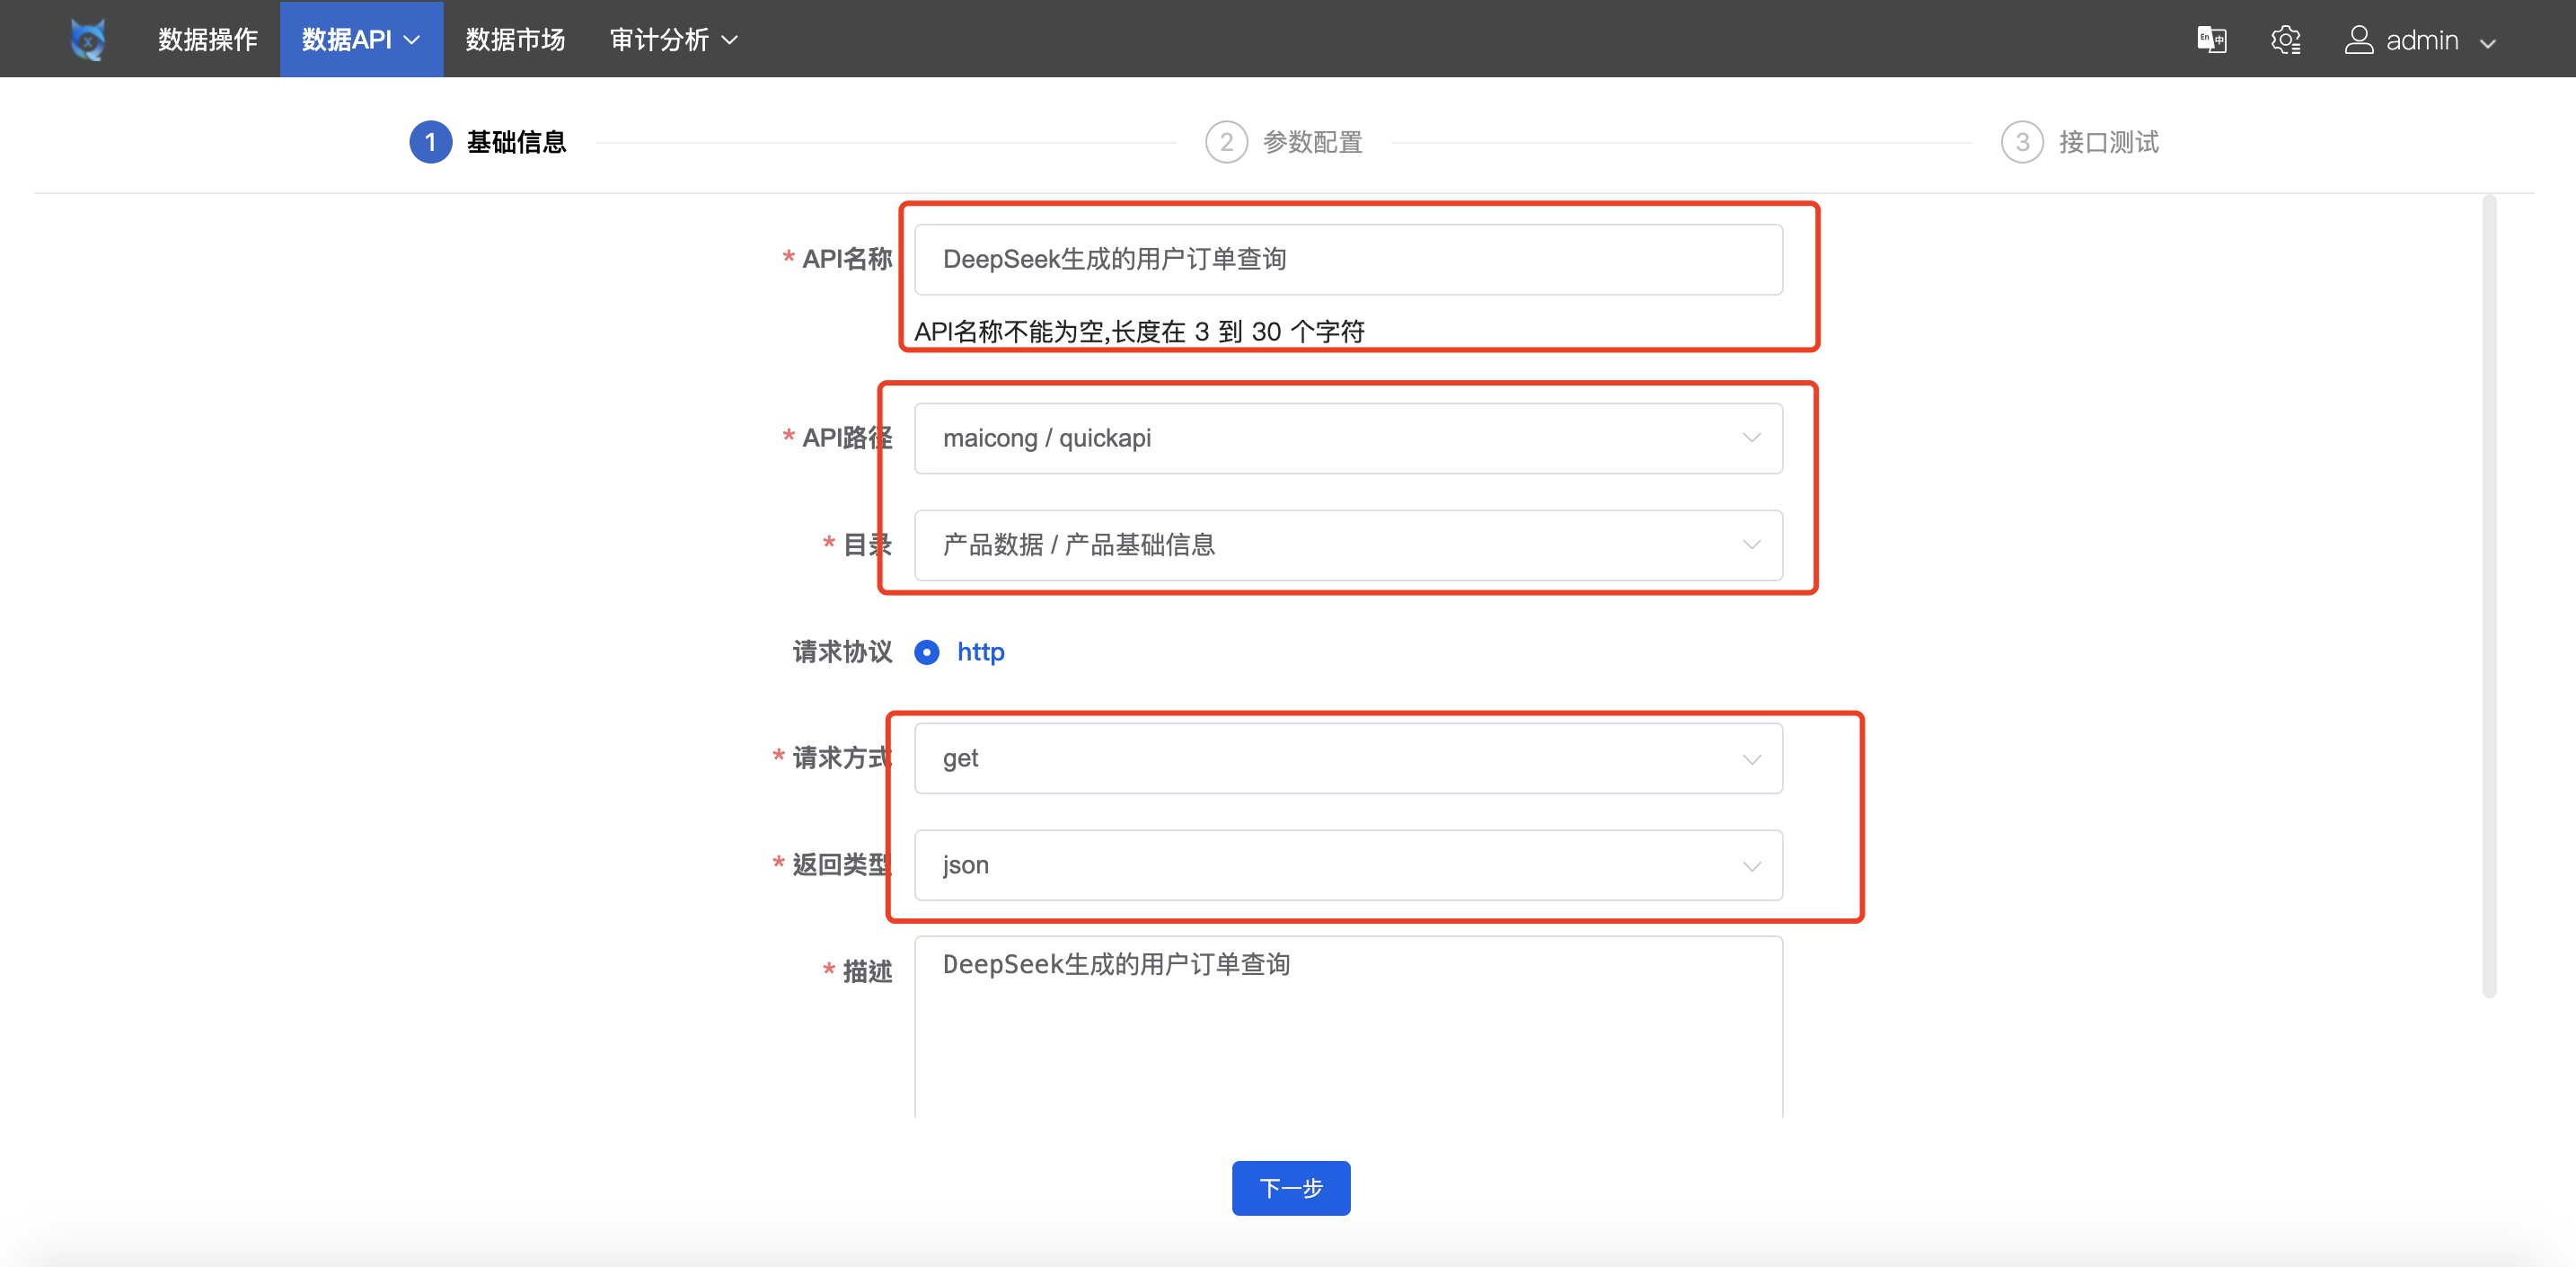The height and width of the screenshot is (1267, 2576).
Task: Click the step 3 circle icon
Action: tap(2021, 142)
